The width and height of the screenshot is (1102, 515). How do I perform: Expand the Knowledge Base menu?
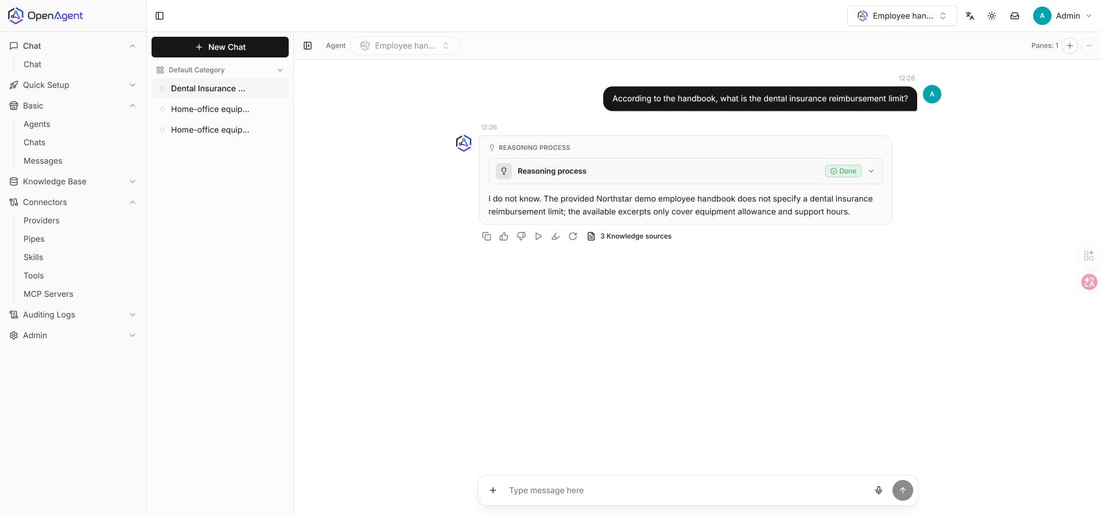click(x=73, y=181)
